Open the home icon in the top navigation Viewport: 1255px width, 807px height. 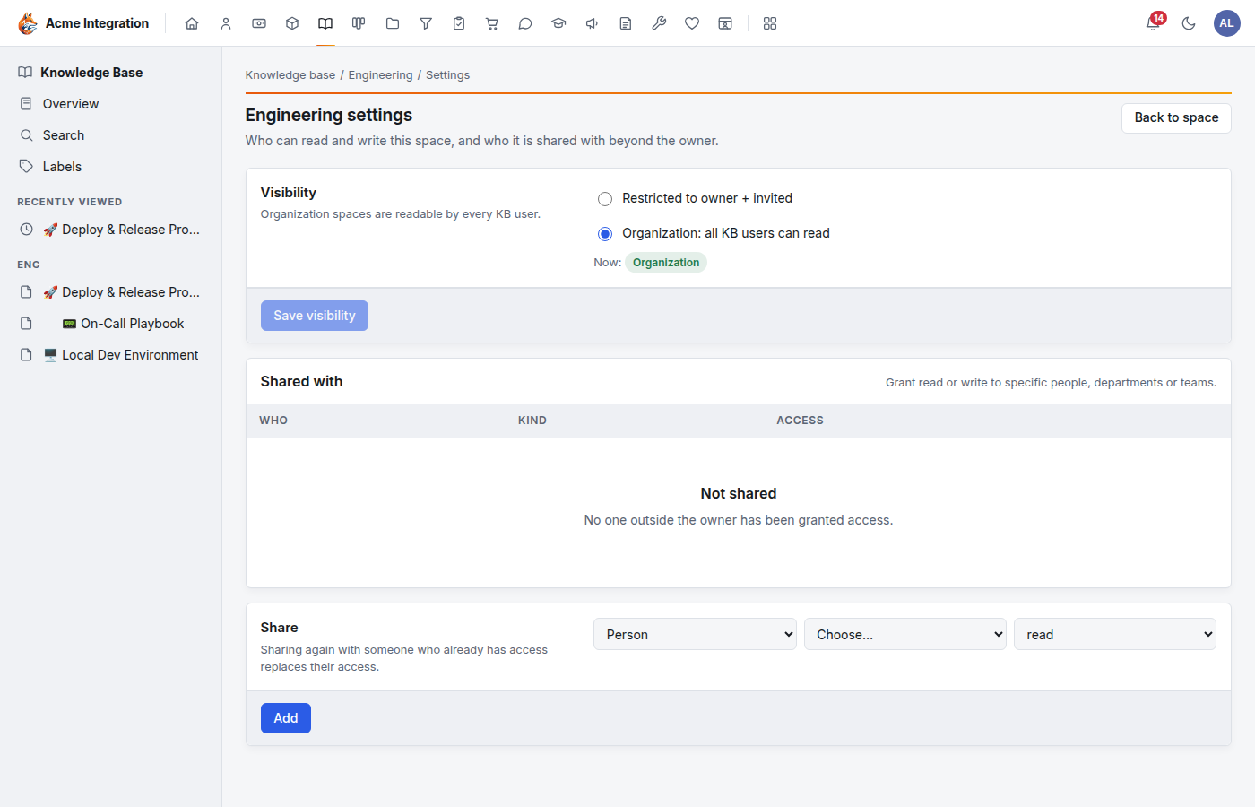[x=192, y=23]
